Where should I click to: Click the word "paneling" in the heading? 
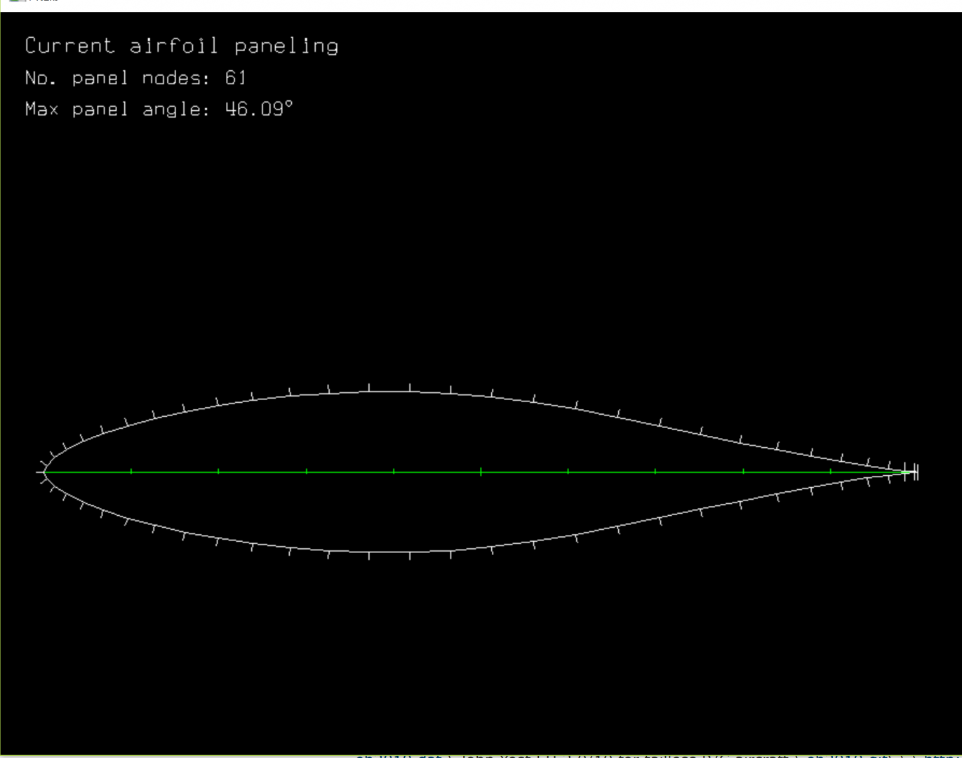click(x=286, y=46)
